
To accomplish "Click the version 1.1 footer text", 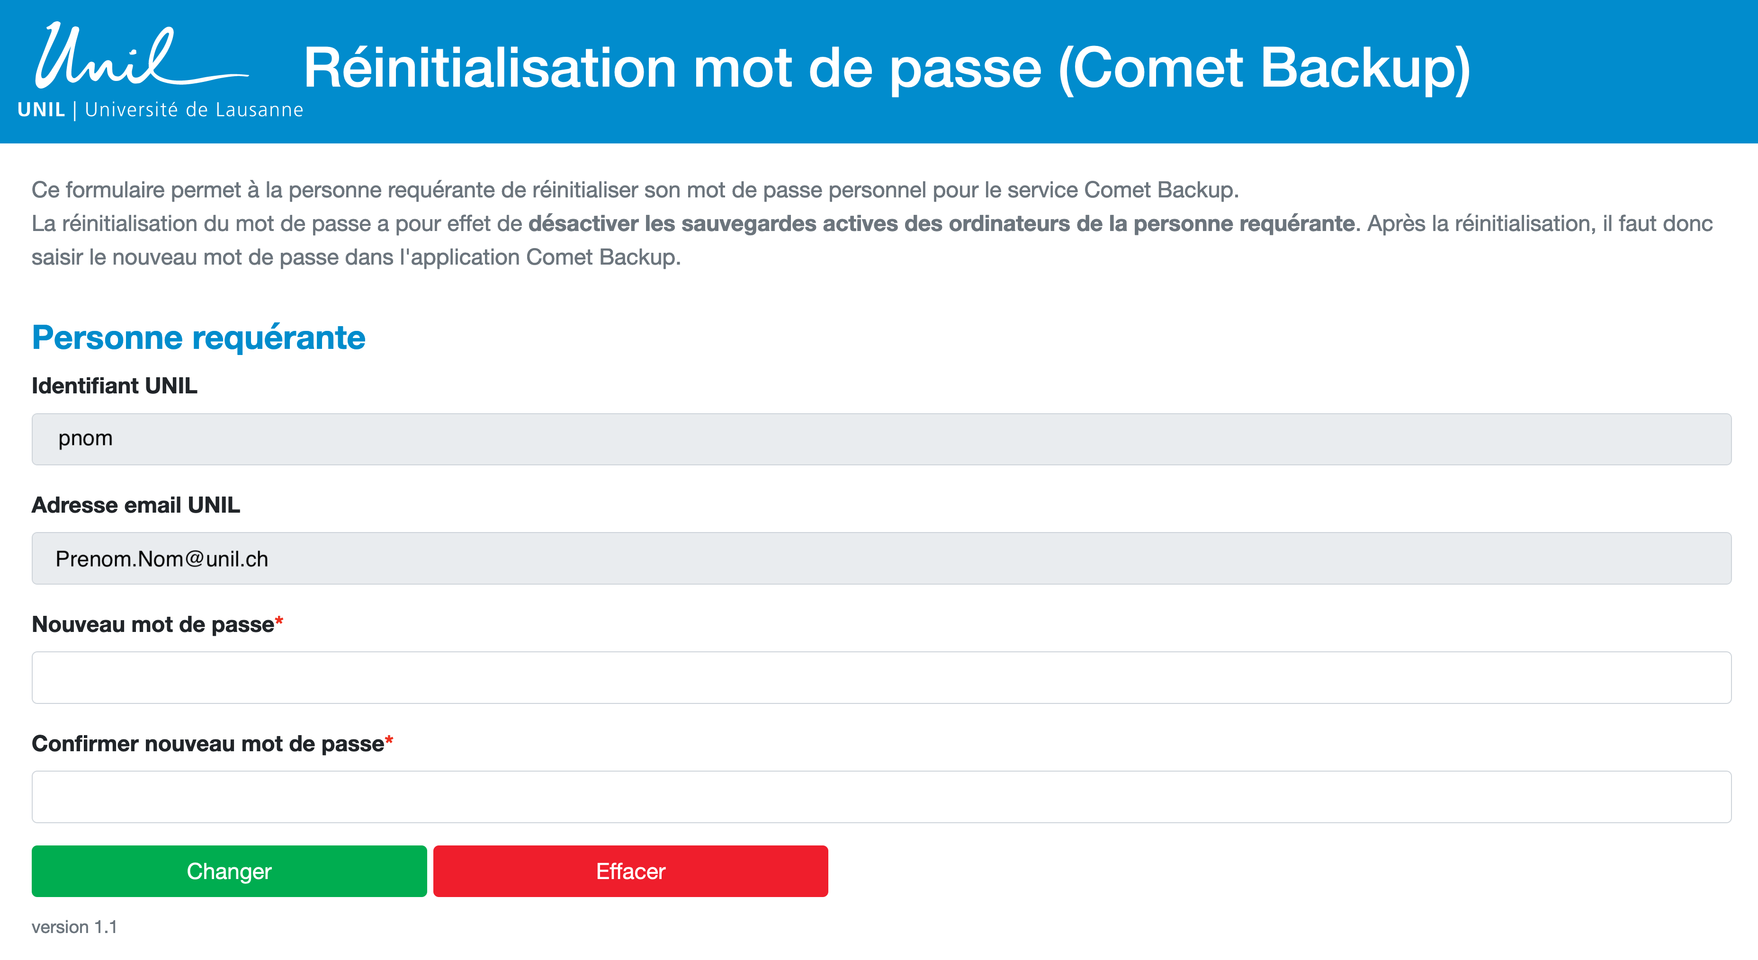I will pos(74,926).
